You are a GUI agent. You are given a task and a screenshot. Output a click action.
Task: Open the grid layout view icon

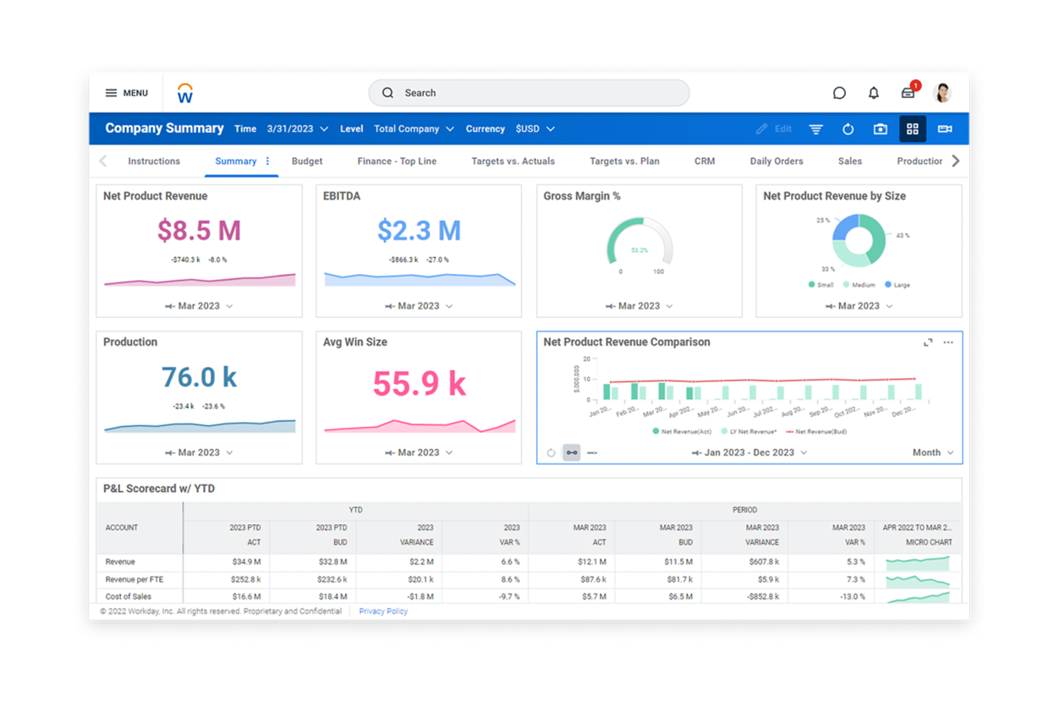912,129
